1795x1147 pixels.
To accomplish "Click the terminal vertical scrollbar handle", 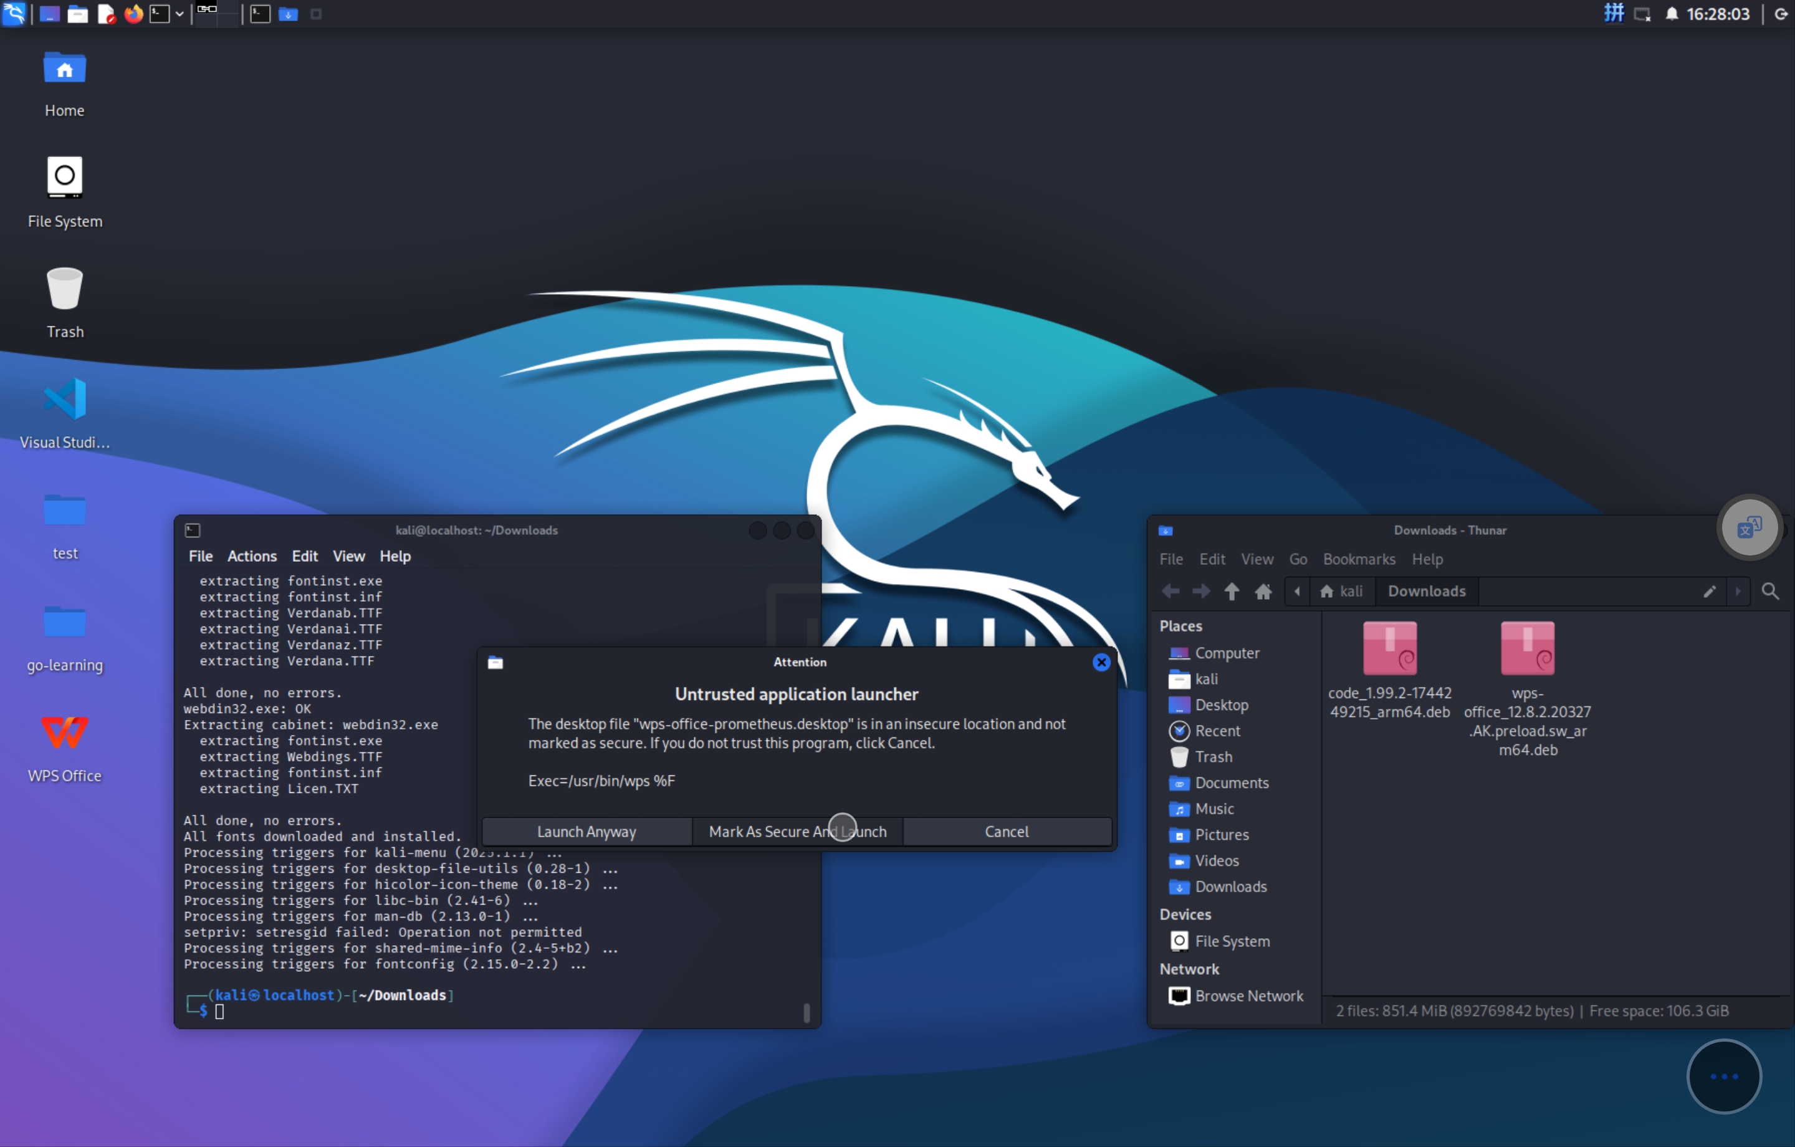I will point(806,1012).
